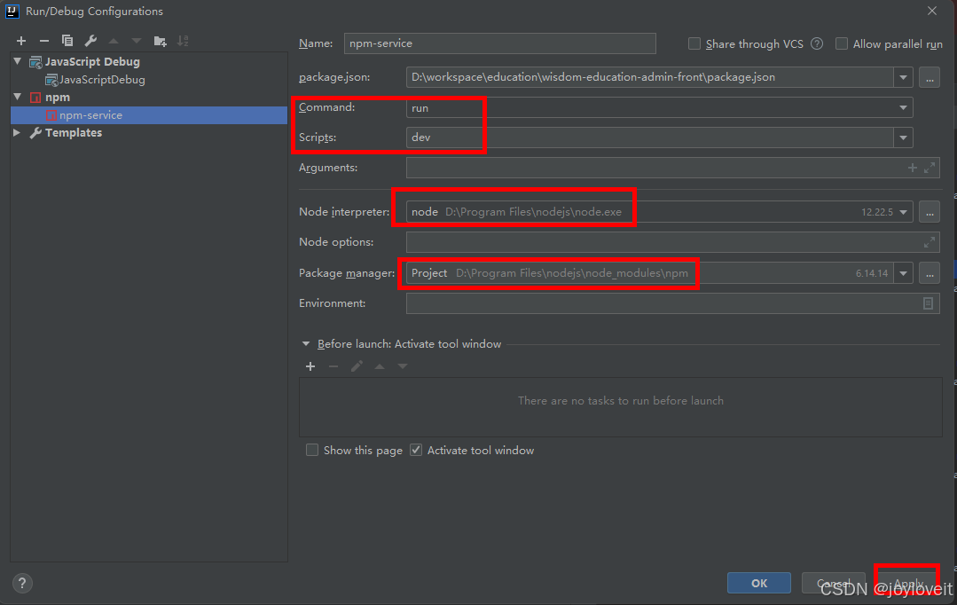
Task: Collapse npm tree node
Action: coord(18,97)
